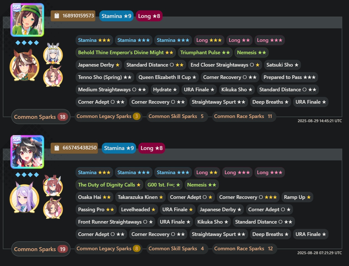The width and height of the screenshot is (349, 266).
Task: Expand Common Legacy Sparks 3
Action: tap(109, 116)
